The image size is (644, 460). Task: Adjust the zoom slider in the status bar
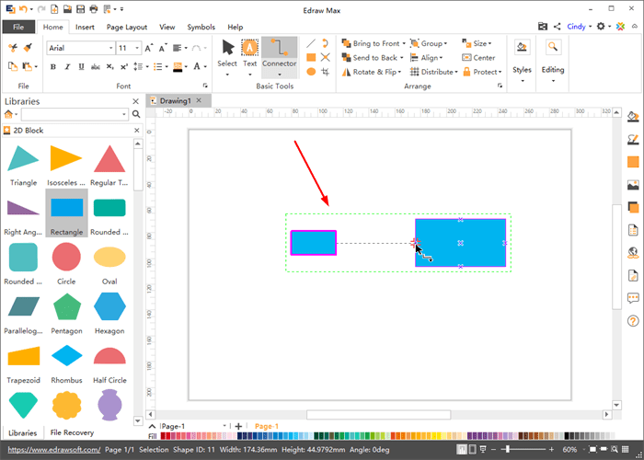(508, 449)
